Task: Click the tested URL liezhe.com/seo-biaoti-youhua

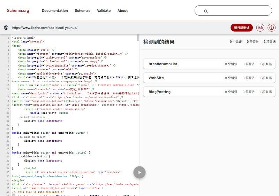Action: coord(45,28)
